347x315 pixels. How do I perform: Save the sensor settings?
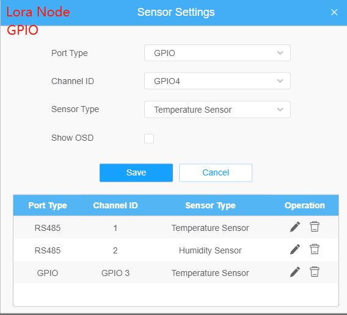(136, 172)
